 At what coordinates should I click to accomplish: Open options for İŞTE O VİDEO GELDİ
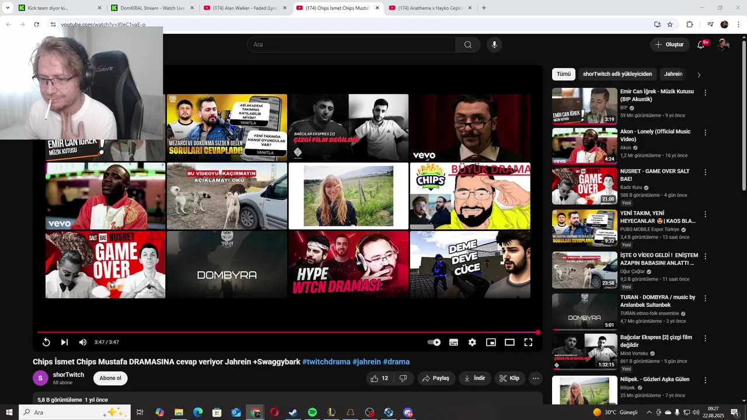pyautogui.click(x=705, y=256)
